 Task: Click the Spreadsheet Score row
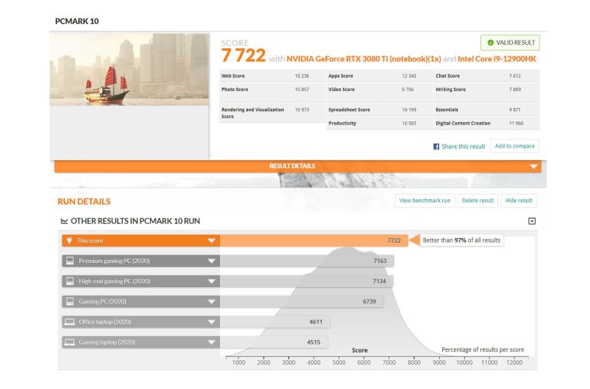tap(379, 110)
